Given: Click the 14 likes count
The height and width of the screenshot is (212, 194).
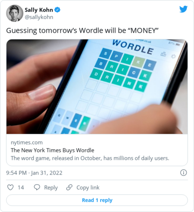Looking at the screenshot, I should (21, 187).
